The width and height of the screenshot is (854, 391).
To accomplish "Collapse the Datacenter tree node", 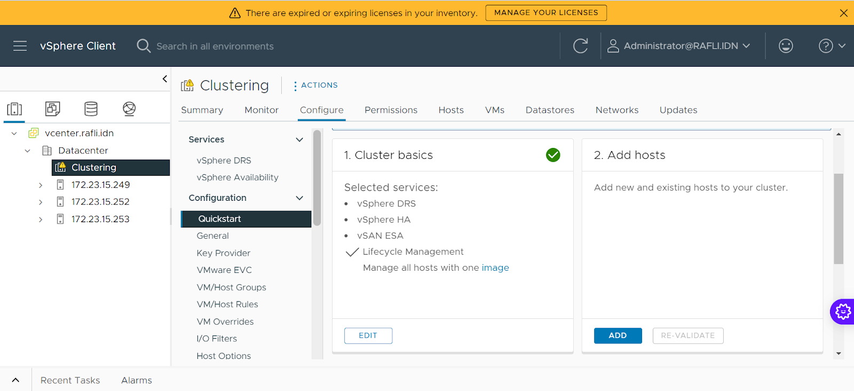I will click(x=28, y=151).
